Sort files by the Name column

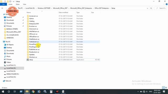click(x=29, y=13)
